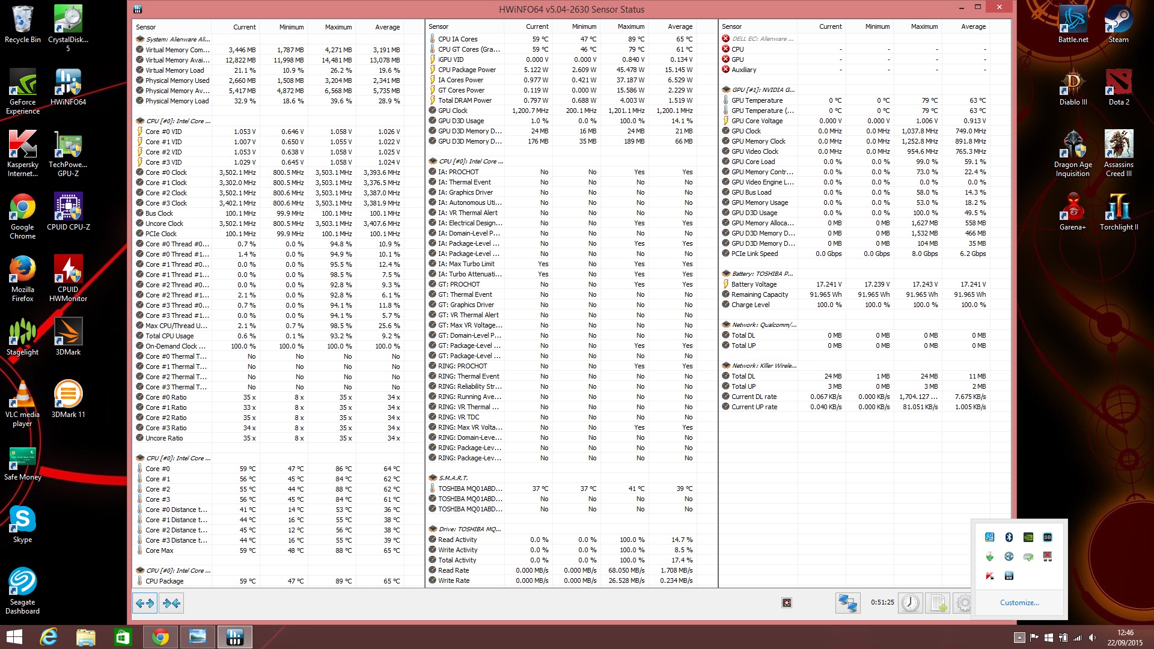Click the Windows Start button
The height and width of the screenshot is (649, 1154).
pyautogui.click(x=14, y=637)
